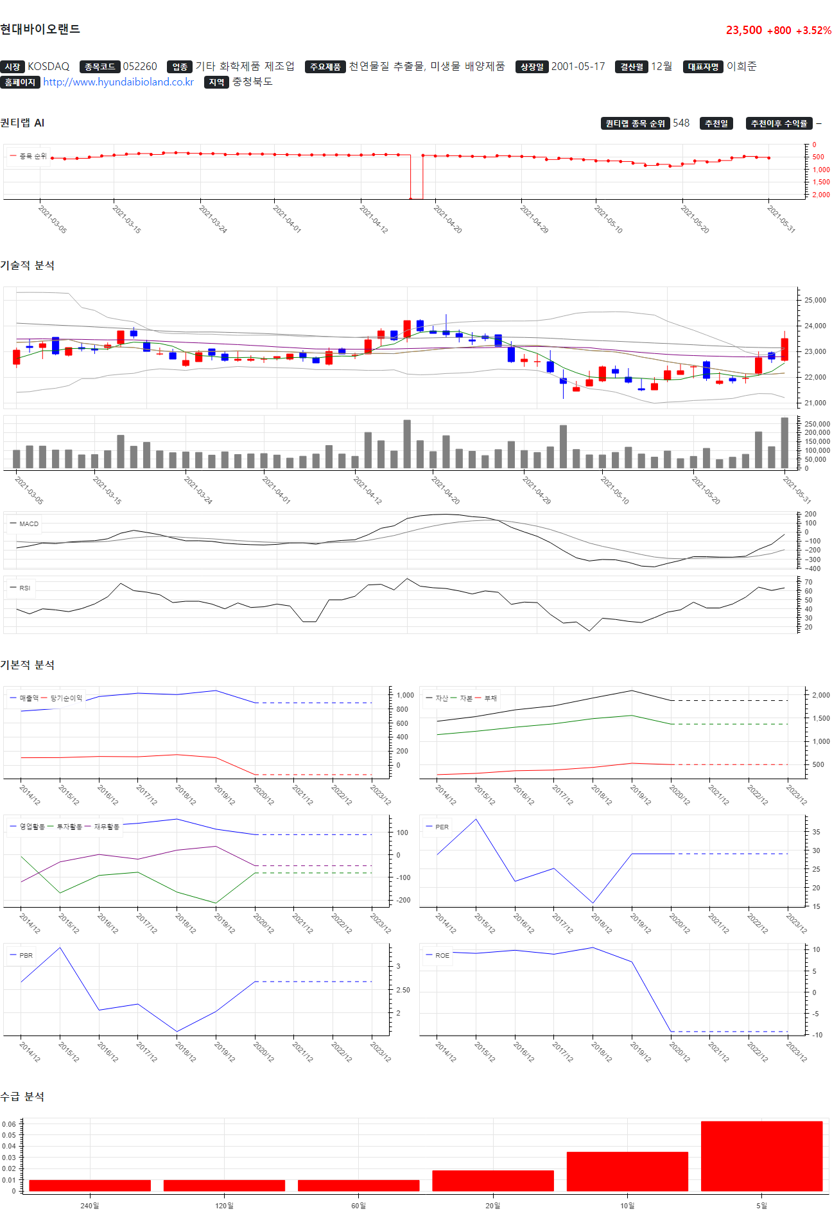Toggle the 당기순이익 legend entry
This screenshot has width=832, height=1216.
(62, 698)
